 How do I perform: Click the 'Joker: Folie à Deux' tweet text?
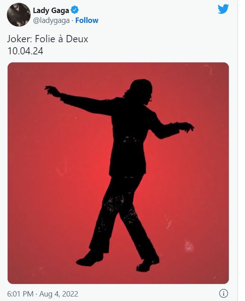(48, 39)
